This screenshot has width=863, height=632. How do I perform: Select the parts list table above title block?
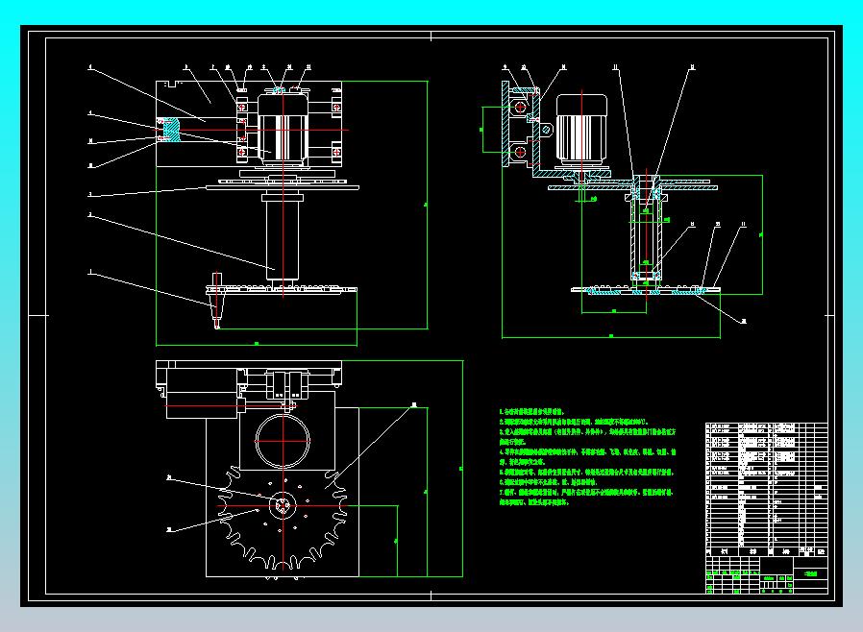point(766,489)
